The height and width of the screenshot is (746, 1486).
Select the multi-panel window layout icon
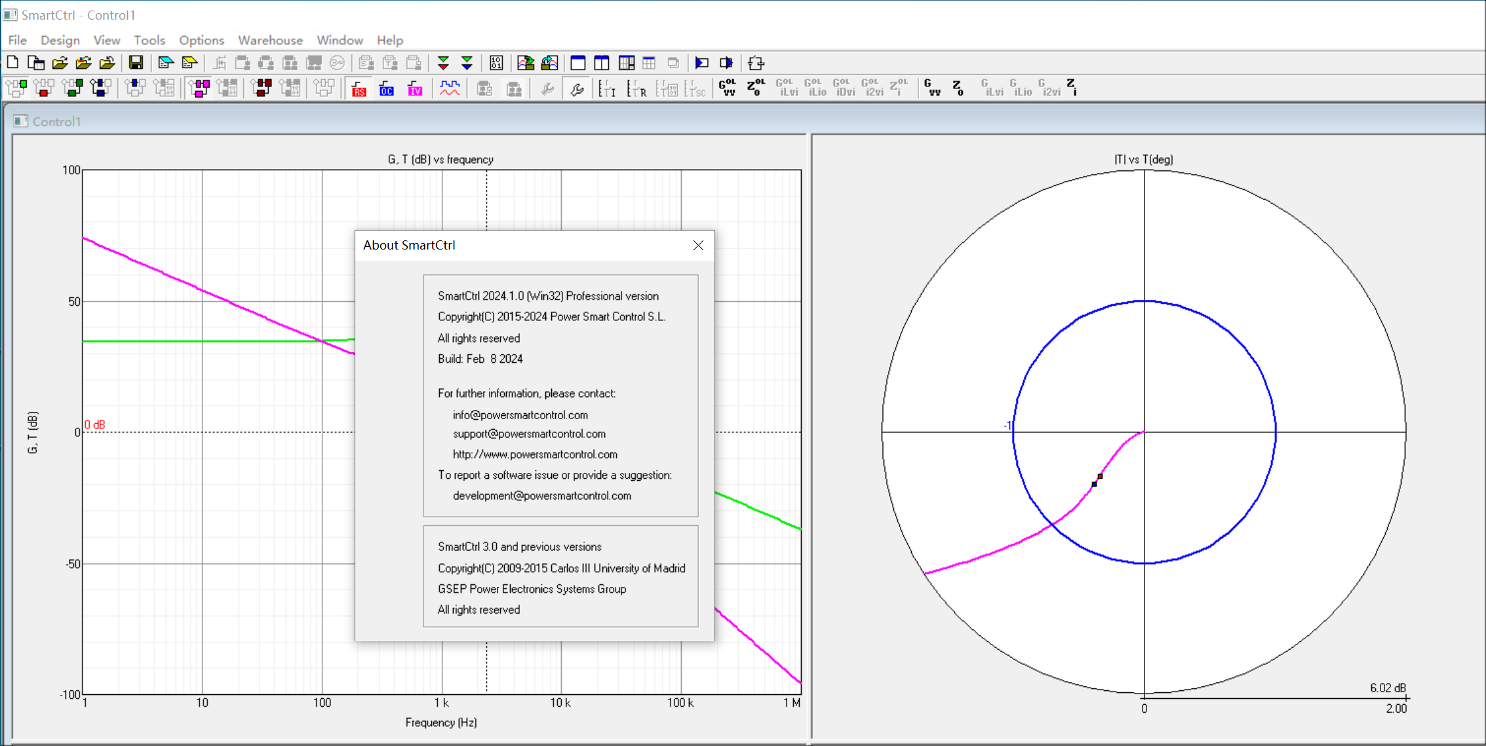point(626,63)
